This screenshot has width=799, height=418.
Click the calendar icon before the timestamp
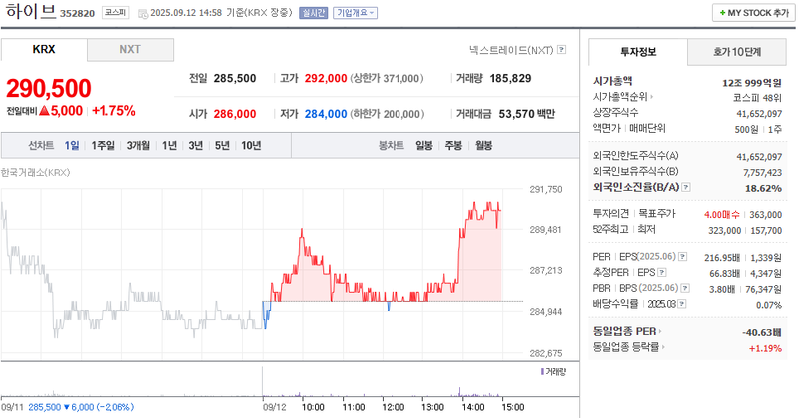143,13
